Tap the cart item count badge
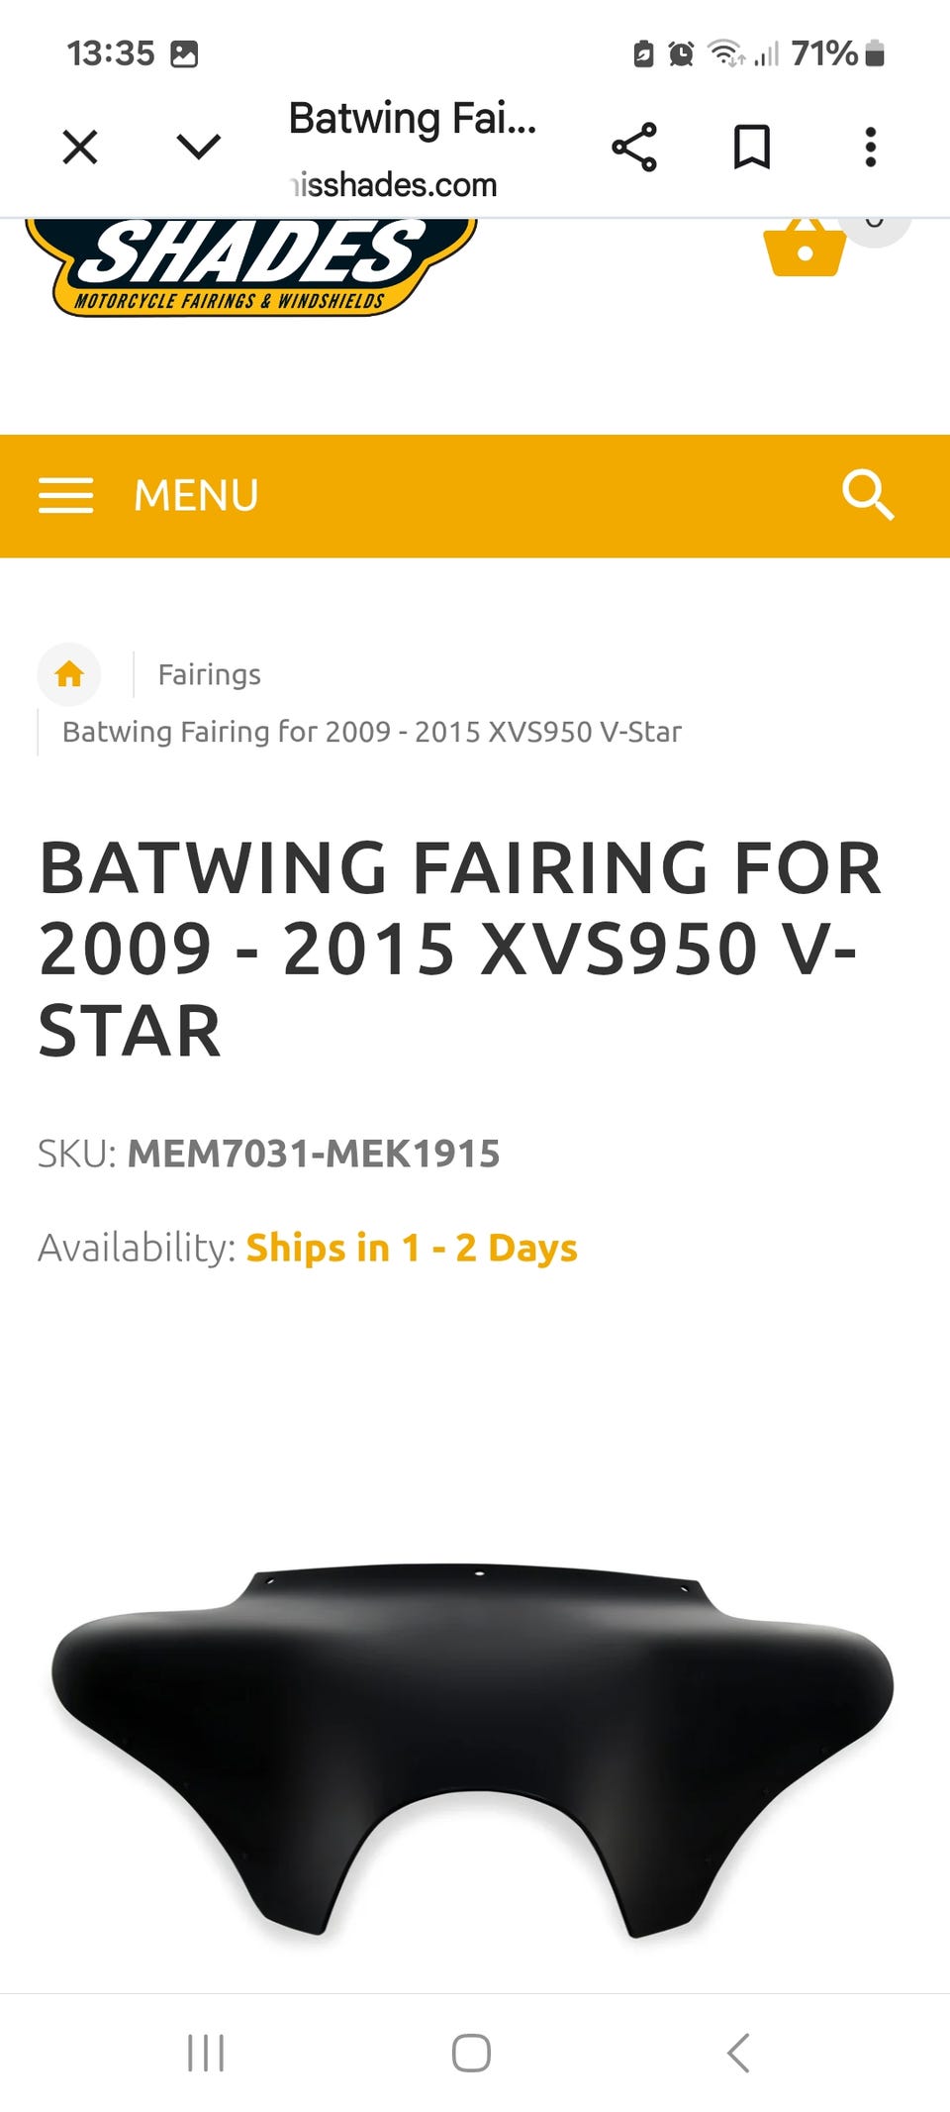 (875, 228)
